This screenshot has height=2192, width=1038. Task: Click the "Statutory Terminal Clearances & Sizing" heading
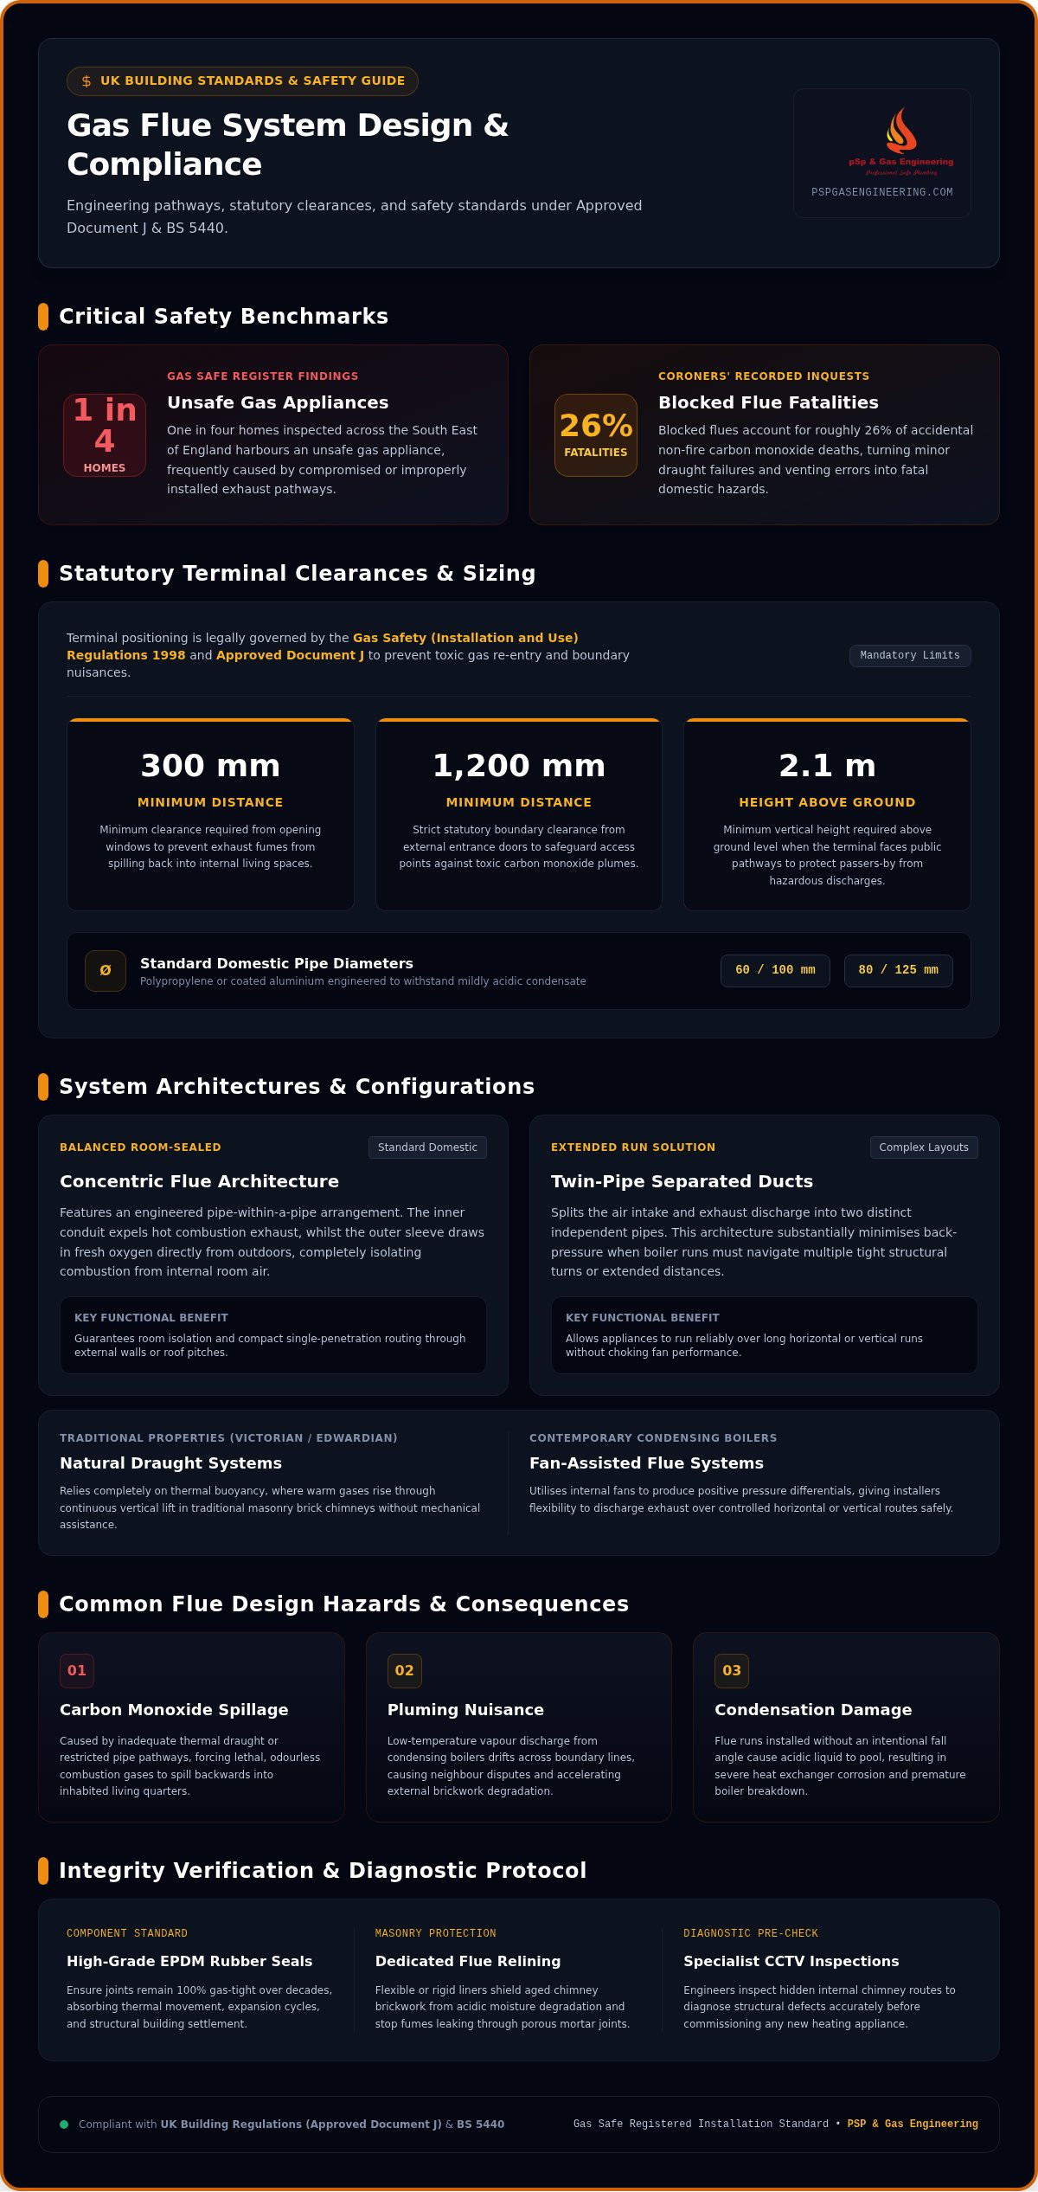298,574
